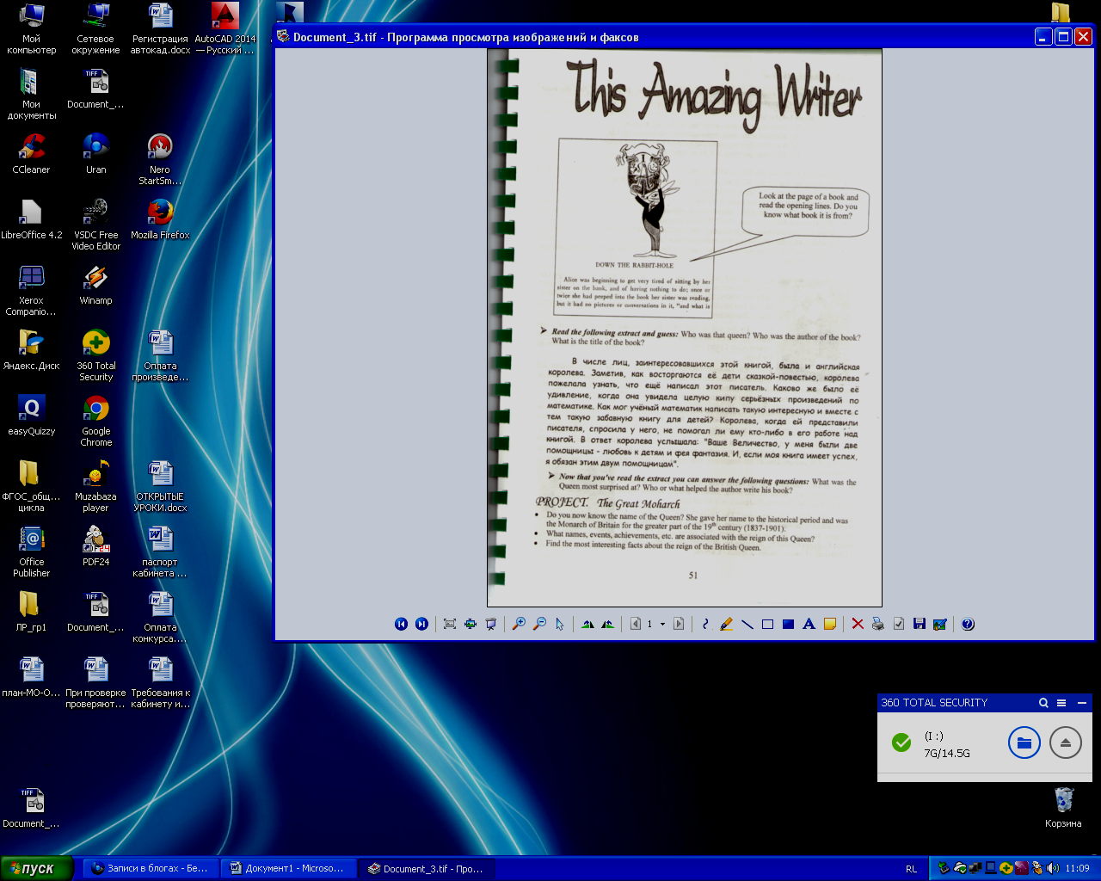Go to previous page of the TIFF
Screen dimensions: 1101x881
click(636, 624)
